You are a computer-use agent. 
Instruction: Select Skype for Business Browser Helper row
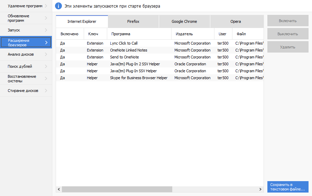point(160,78)
